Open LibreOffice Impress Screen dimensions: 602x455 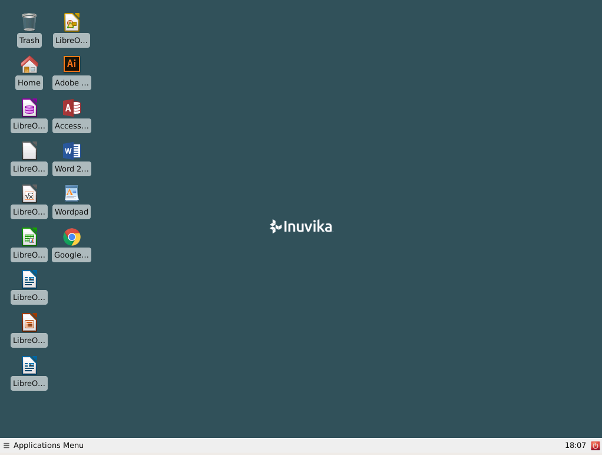29,323
